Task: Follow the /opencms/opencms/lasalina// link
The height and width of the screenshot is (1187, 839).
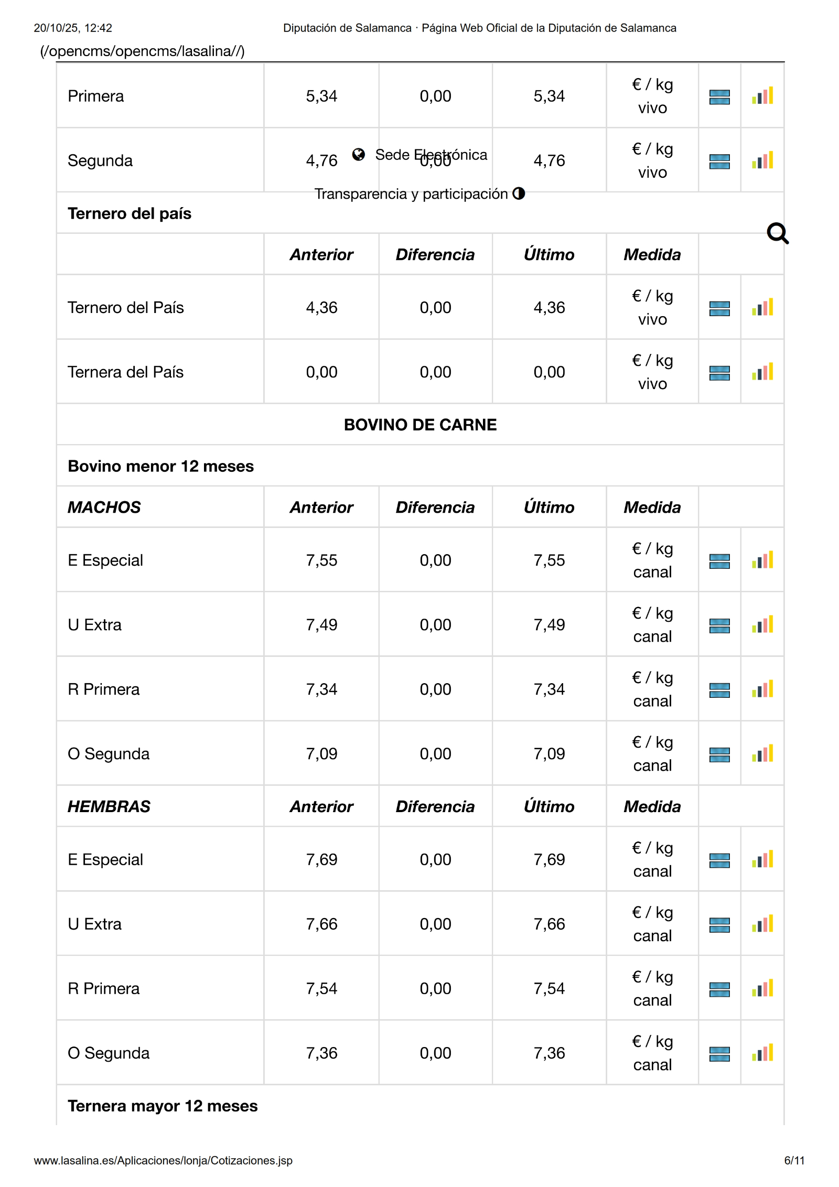Action: [142, 51]
